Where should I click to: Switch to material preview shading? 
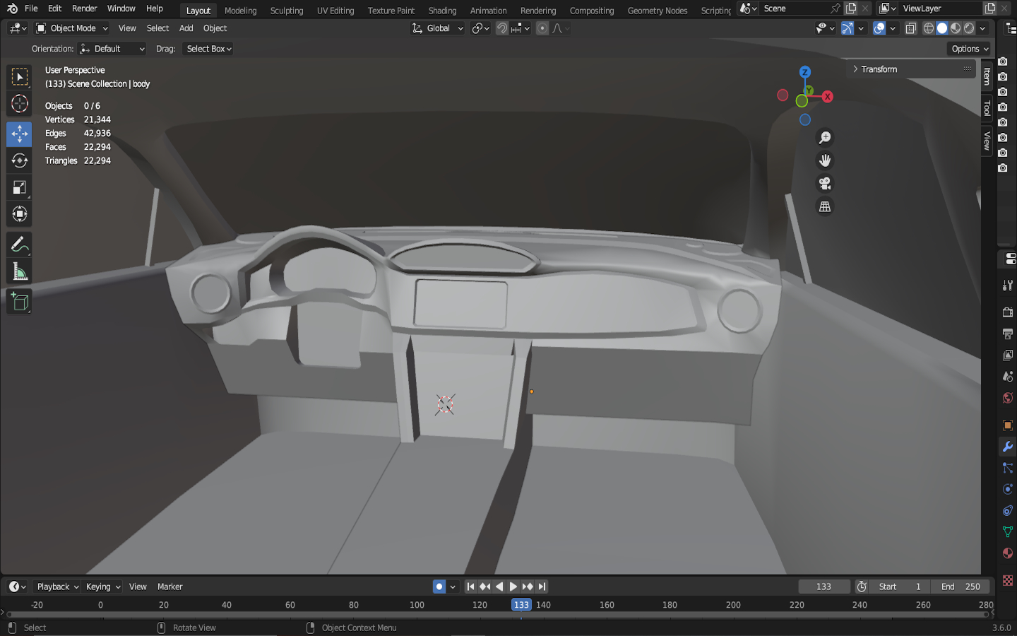click(x=956, y=28)
